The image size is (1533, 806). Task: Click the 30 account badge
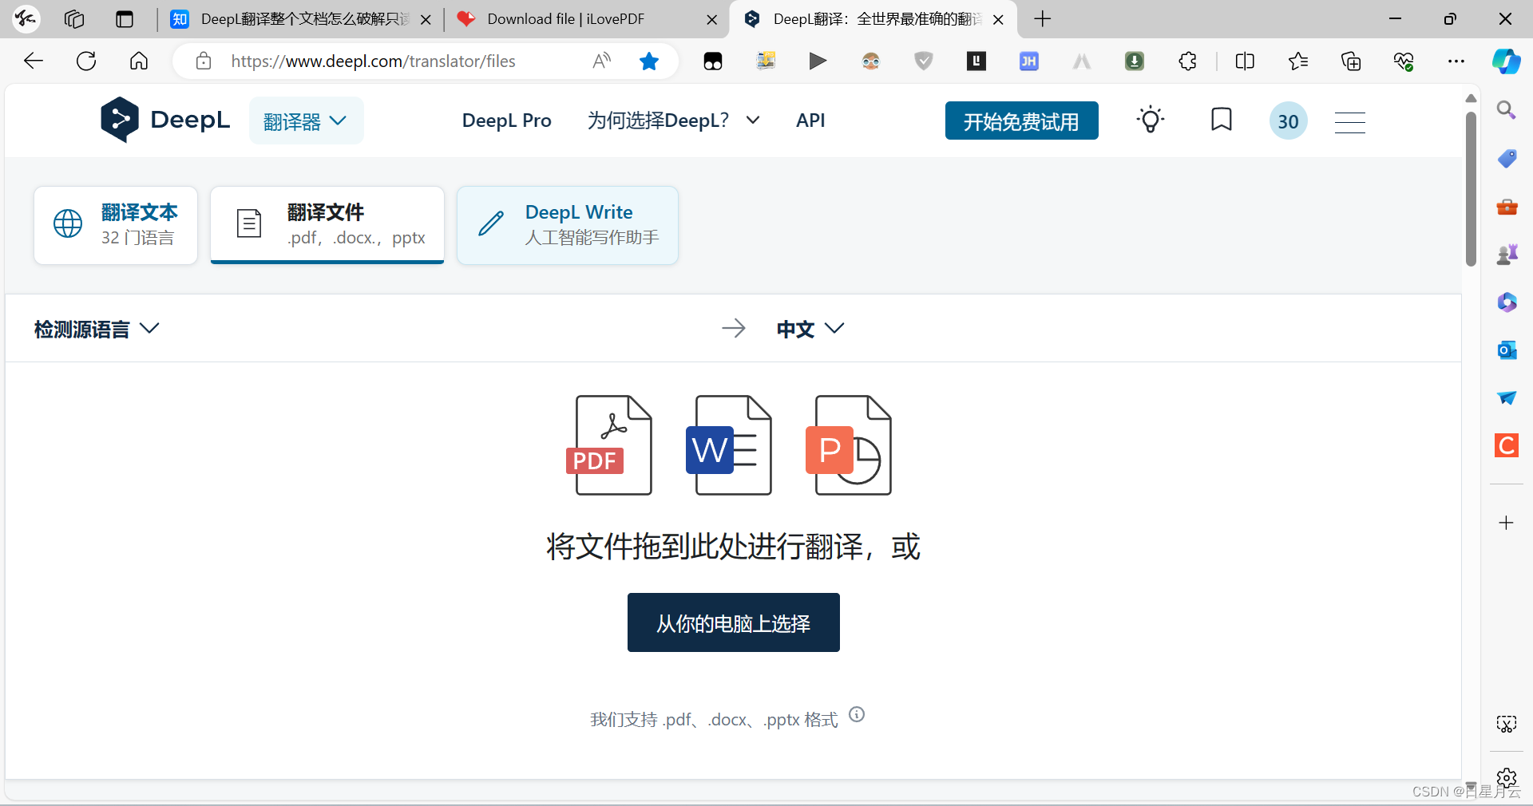(x=1288, y=121)
